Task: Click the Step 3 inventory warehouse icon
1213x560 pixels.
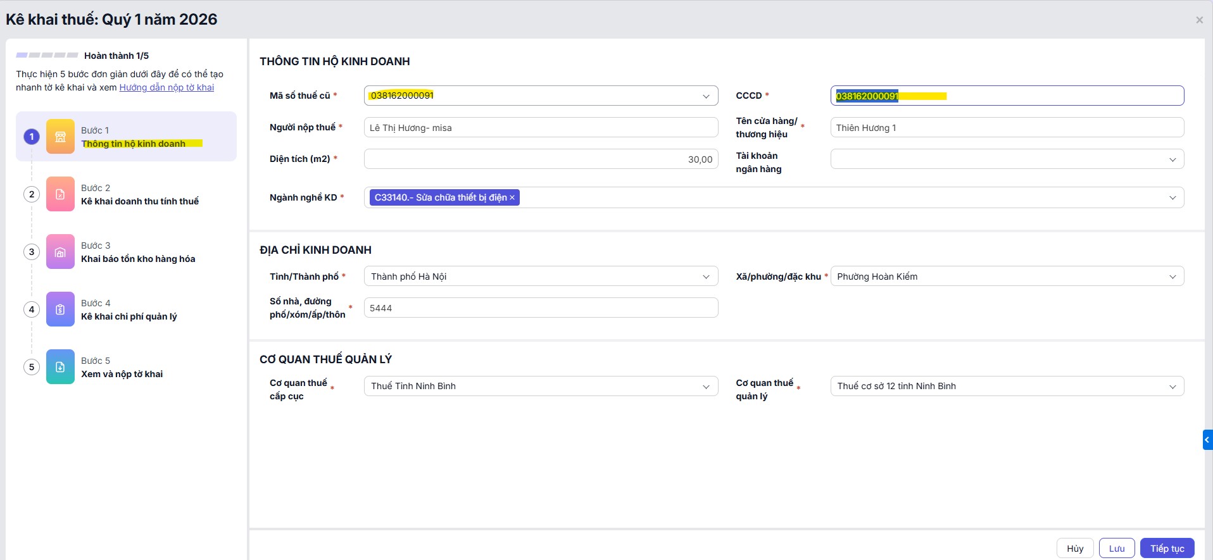Action: coord(60,252)
